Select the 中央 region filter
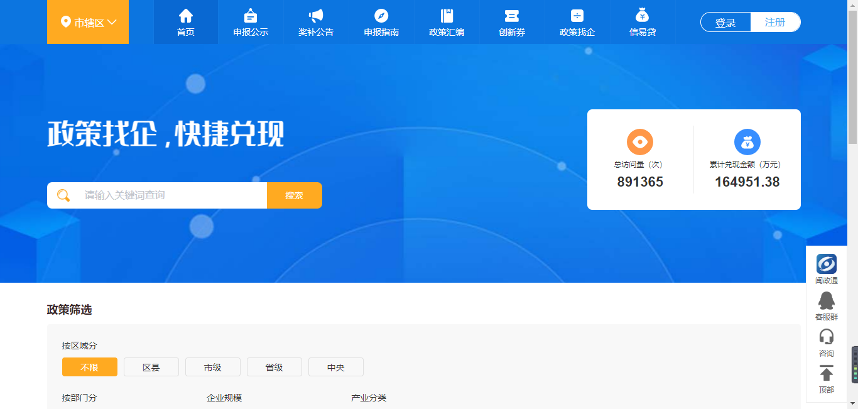858x409 pixels. (x=336, y=367)
